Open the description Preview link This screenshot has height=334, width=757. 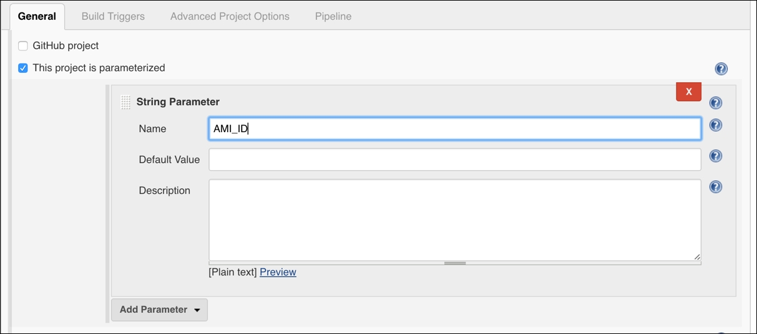tap(278, 272)
